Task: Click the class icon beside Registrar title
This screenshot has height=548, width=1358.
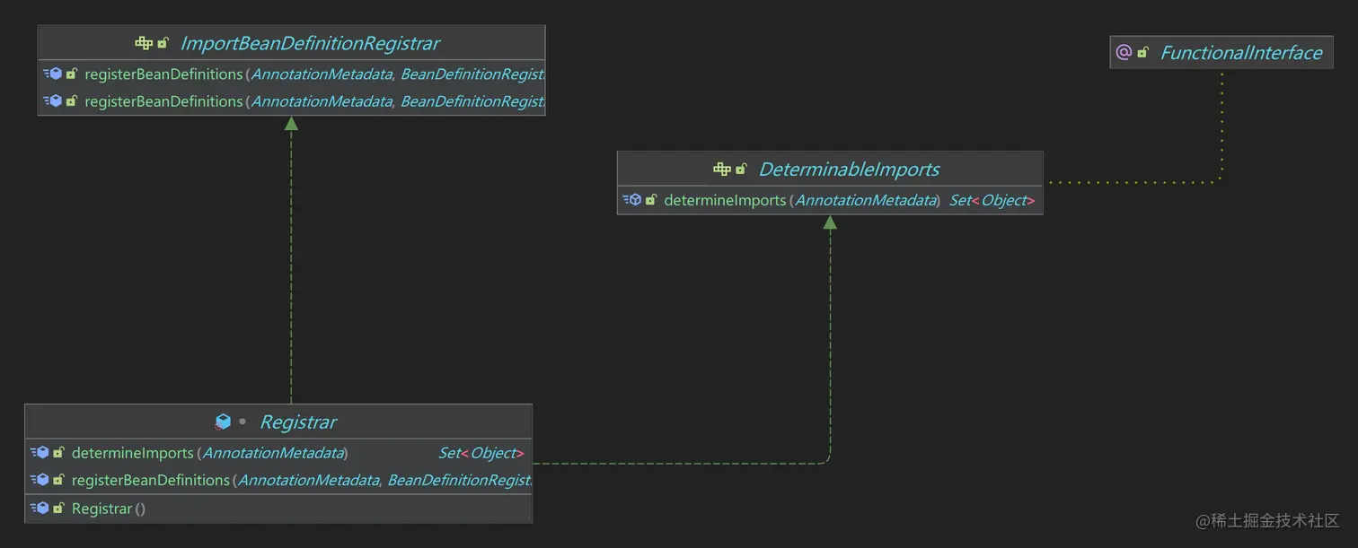Action: click(x=223, y=422)
